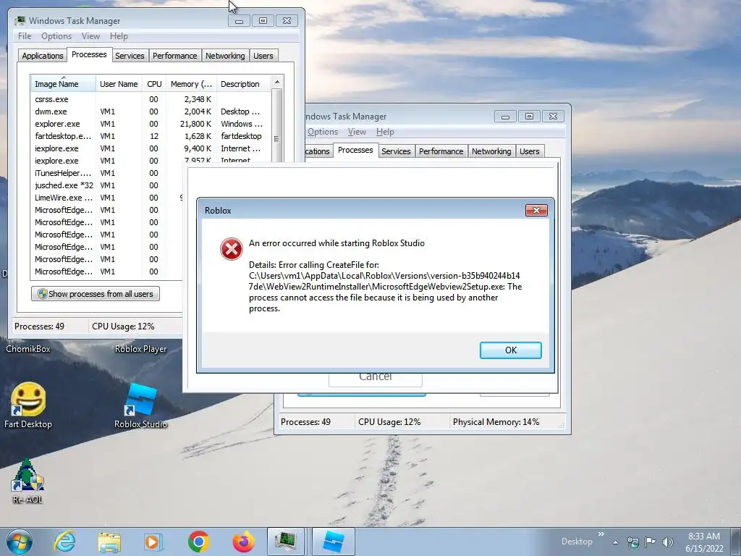Screen dimensions: 741x556
Task: Launch Internet Explorer from taskbar
Action: pos(64,542)
